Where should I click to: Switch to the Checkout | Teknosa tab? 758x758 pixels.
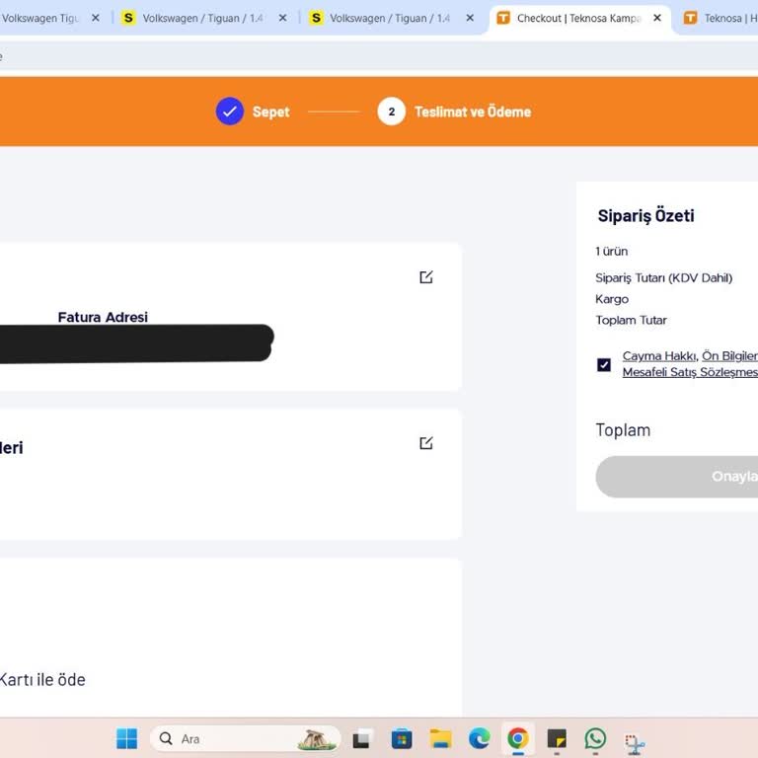(x=580, y=19)
